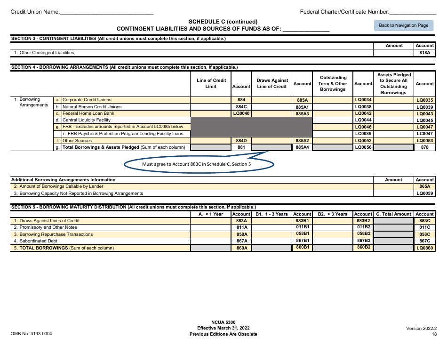Click the Promissory and Other Notes 1-3 Years cell
Viewport: 447px width, 346px height.
point(271,227)
